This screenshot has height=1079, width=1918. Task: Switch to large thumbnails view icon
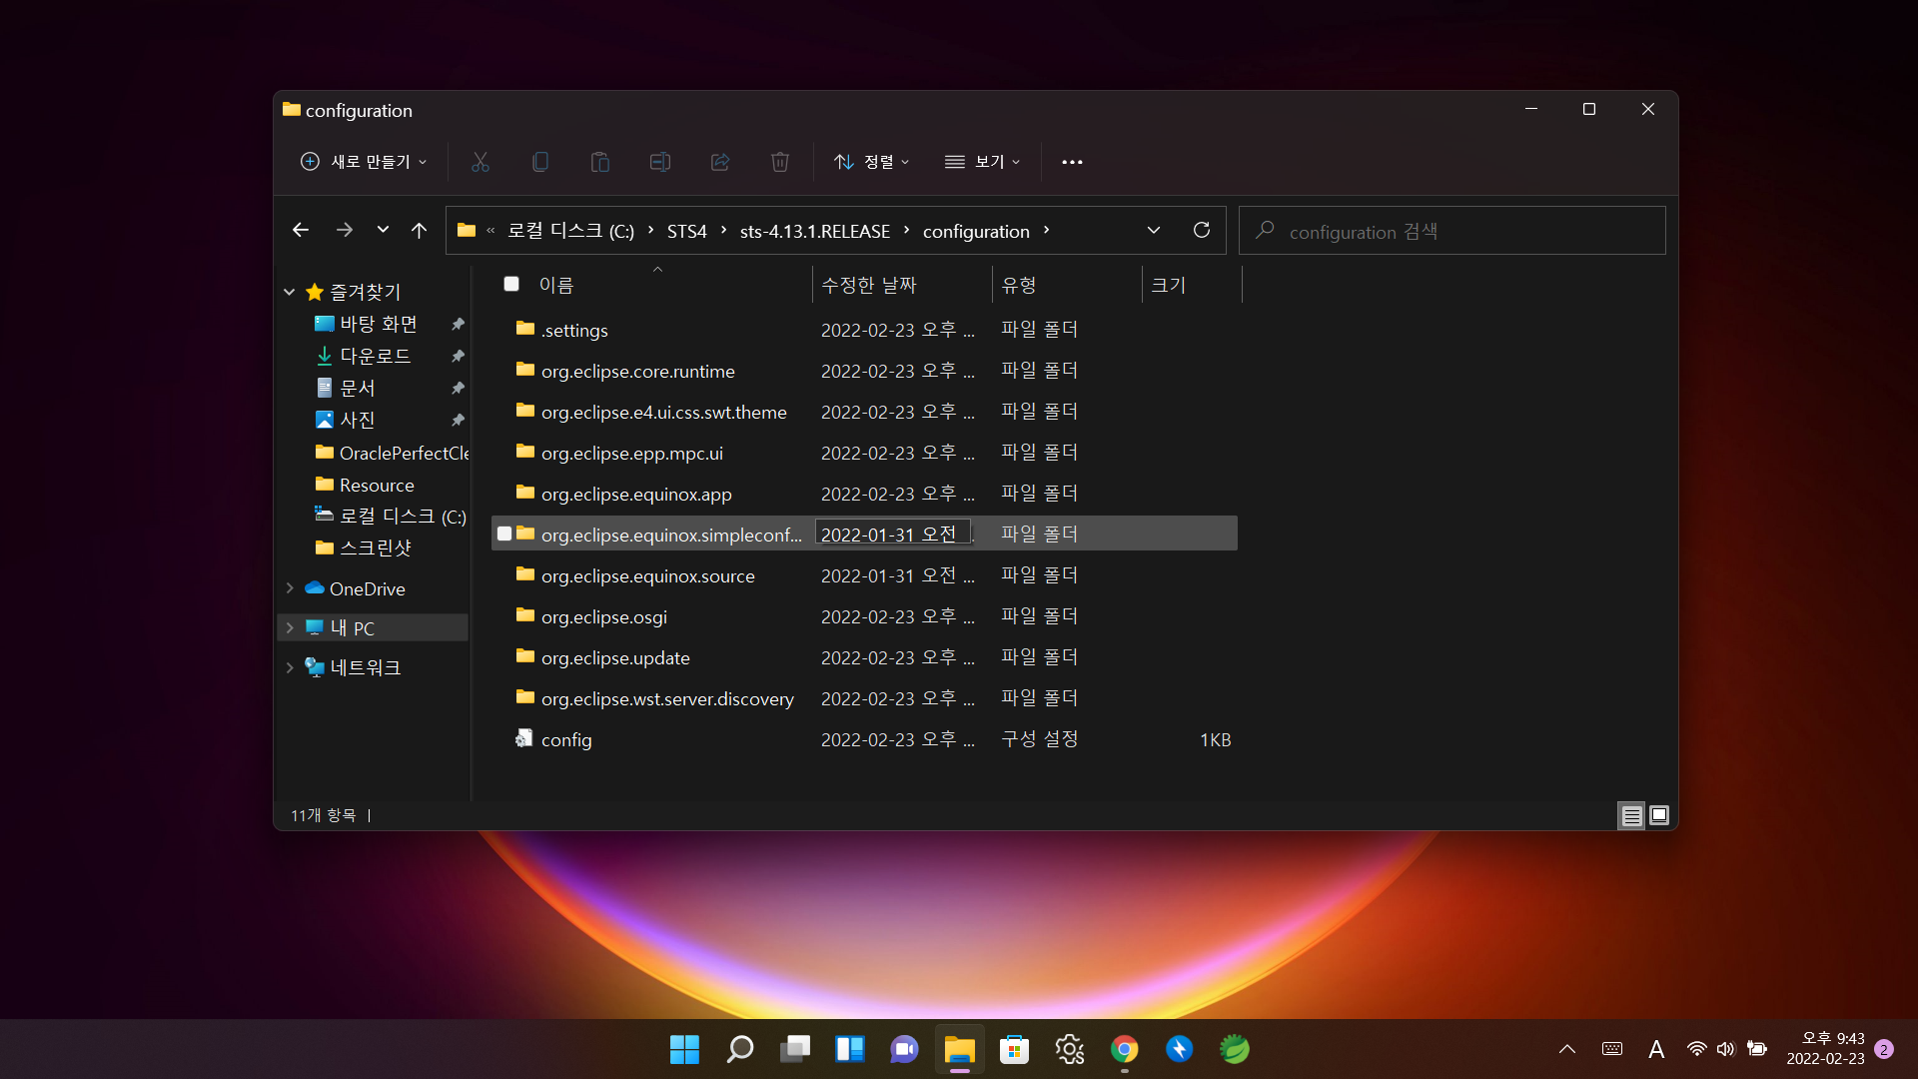1659,815
